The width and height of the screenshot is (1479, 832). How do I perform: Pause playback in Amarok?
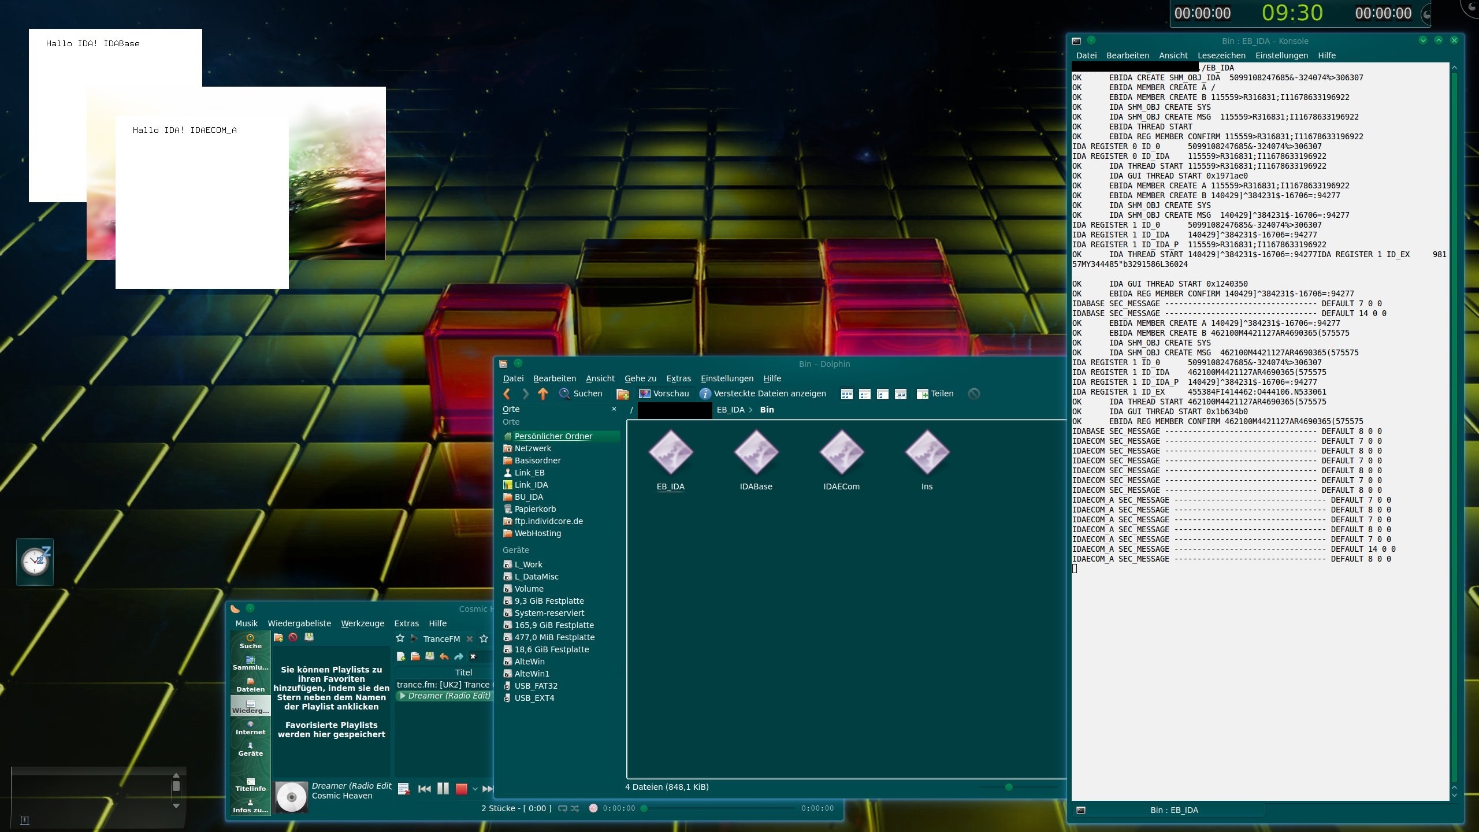click(443, 789)
